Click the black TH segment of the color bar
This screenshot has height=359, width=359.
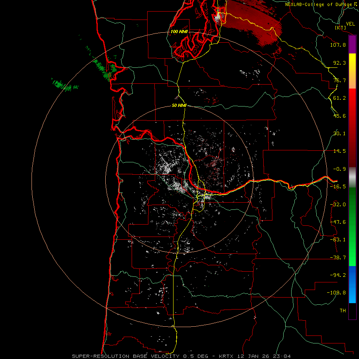(x=352, y=311)
